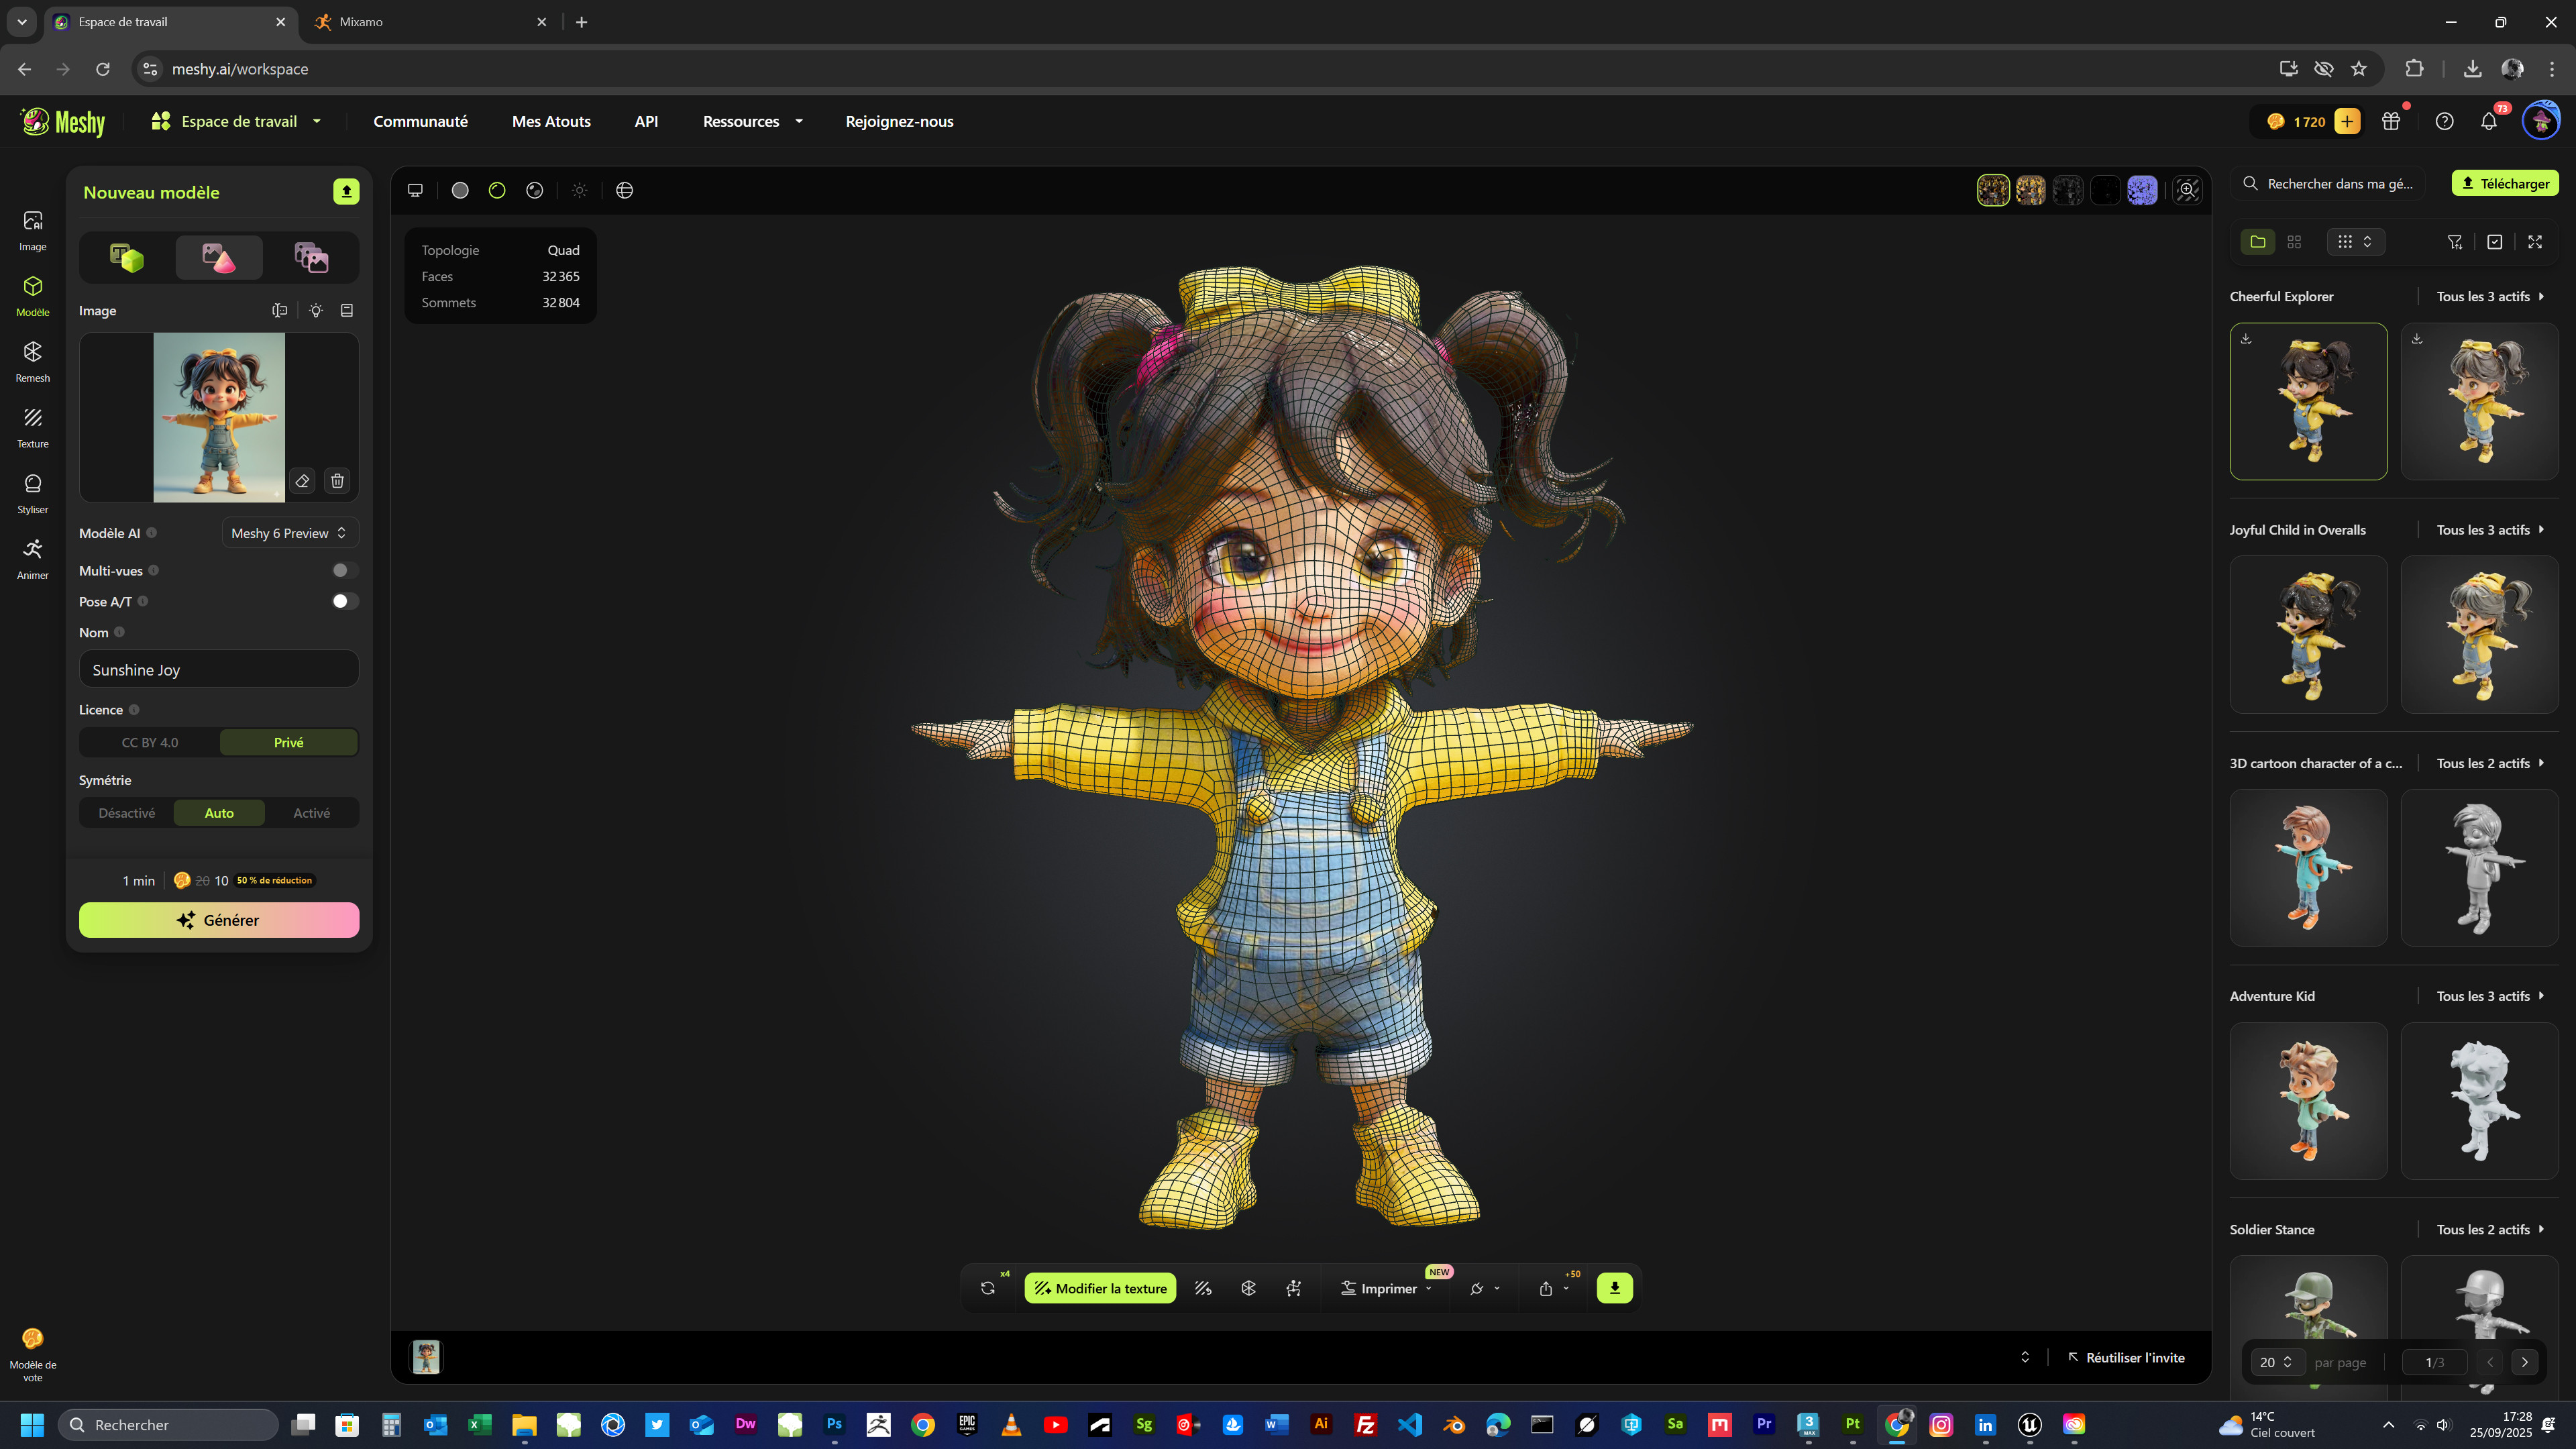Open the Image tool in sidebar
Image resolution: width=2576 pixels, height=1449 pixels.
(32, 231)
